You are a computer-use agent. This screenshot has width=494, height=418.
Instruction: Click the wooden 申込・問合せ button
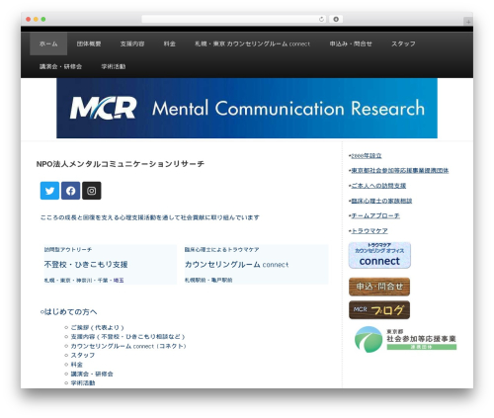379,287
